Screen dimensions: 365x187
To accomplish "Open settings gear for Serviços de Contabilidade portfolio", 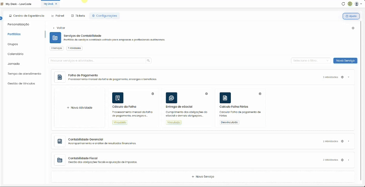I will (x=353, y=28).
